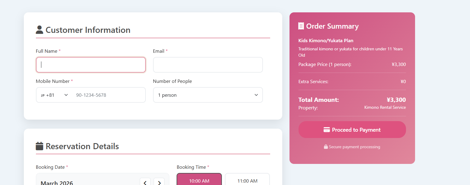The height and width of the screenshot is (185, 470).
Task: Click the JP flag icon in phone prefix
Action: pyautogui.click(x=43, y=95)
